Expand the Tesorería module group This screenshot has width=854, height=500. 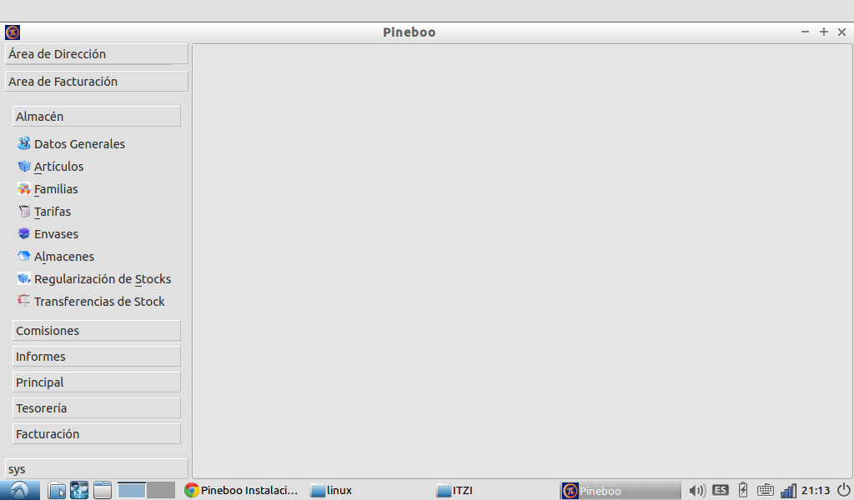[97, 408]
